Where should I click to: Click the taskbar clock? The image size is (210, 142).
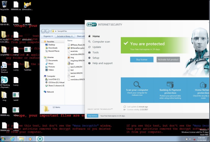click(x=202, y=139)
